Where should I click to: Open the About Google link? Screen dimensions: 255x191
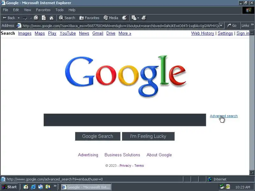[x=159, y=155]
